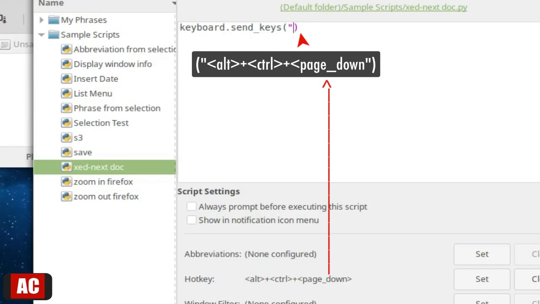Click the zoom in firefox script icon
This screenshot has height=304, width=540.
[x=66, y=182]
